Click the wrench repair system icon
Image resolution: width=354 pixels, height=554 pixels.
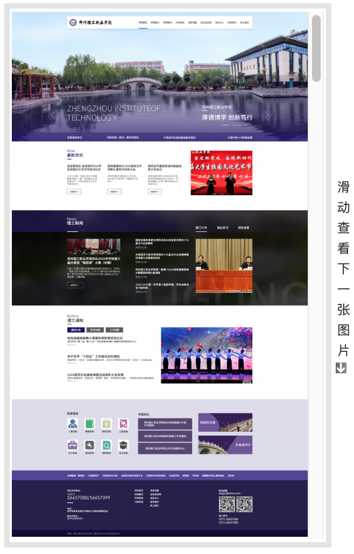click(89, 445)
